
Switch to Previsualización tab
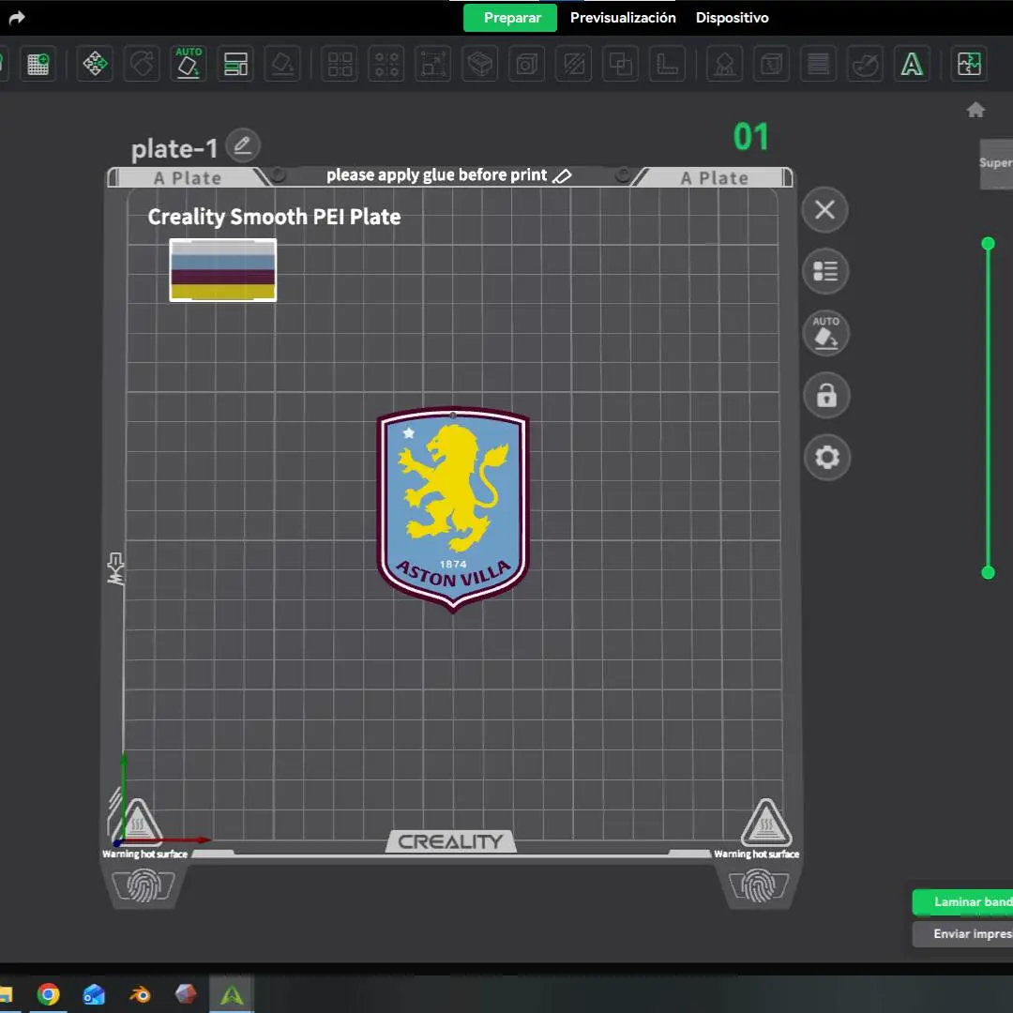(x=623, y=18)
